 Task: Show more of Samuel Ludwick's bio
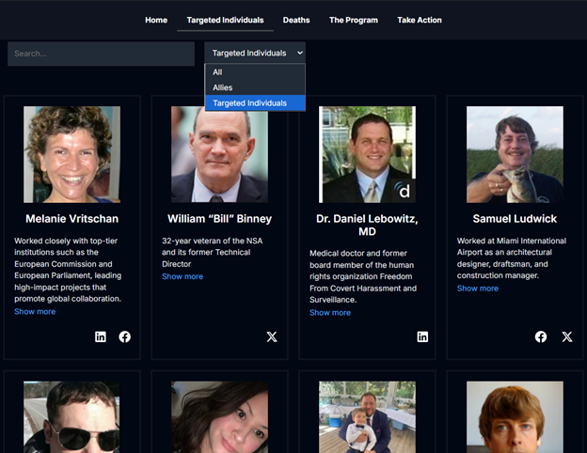click(x=478, y=288)
